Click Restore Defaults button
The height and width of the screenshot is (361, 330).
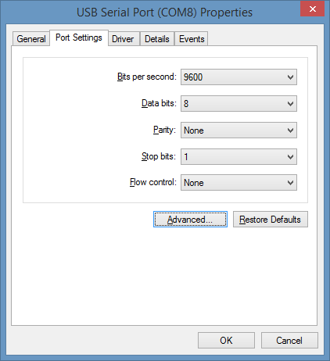coord(271,220)
